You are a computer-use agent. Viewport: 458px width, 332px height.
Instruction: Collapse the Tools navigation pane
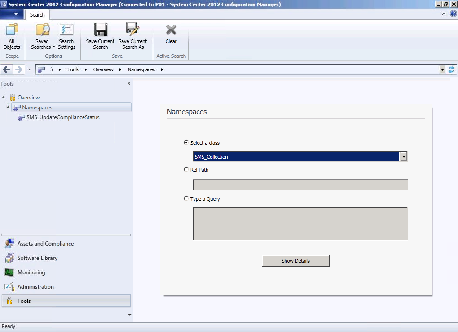coord(129,83)
